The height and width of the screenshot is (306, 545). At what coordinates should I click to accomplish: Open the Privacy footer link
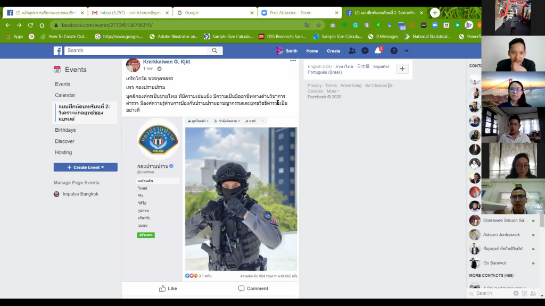[x=315, y=86]
